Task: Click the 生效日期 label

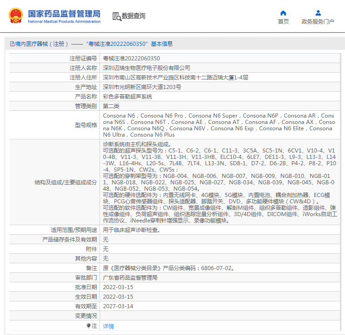Action: point(86,297)
